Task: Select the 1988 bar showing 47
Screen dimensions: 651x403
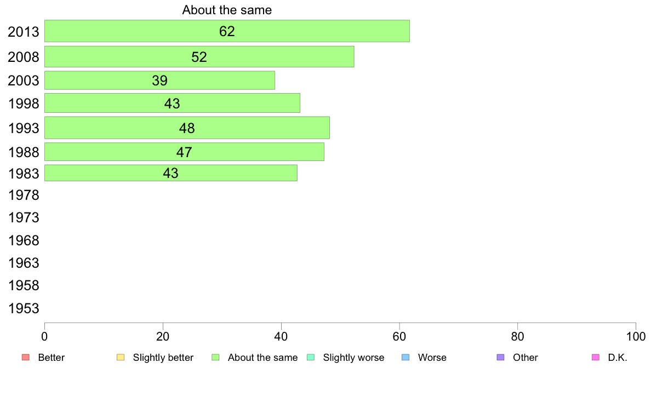Action: [184, 152]
